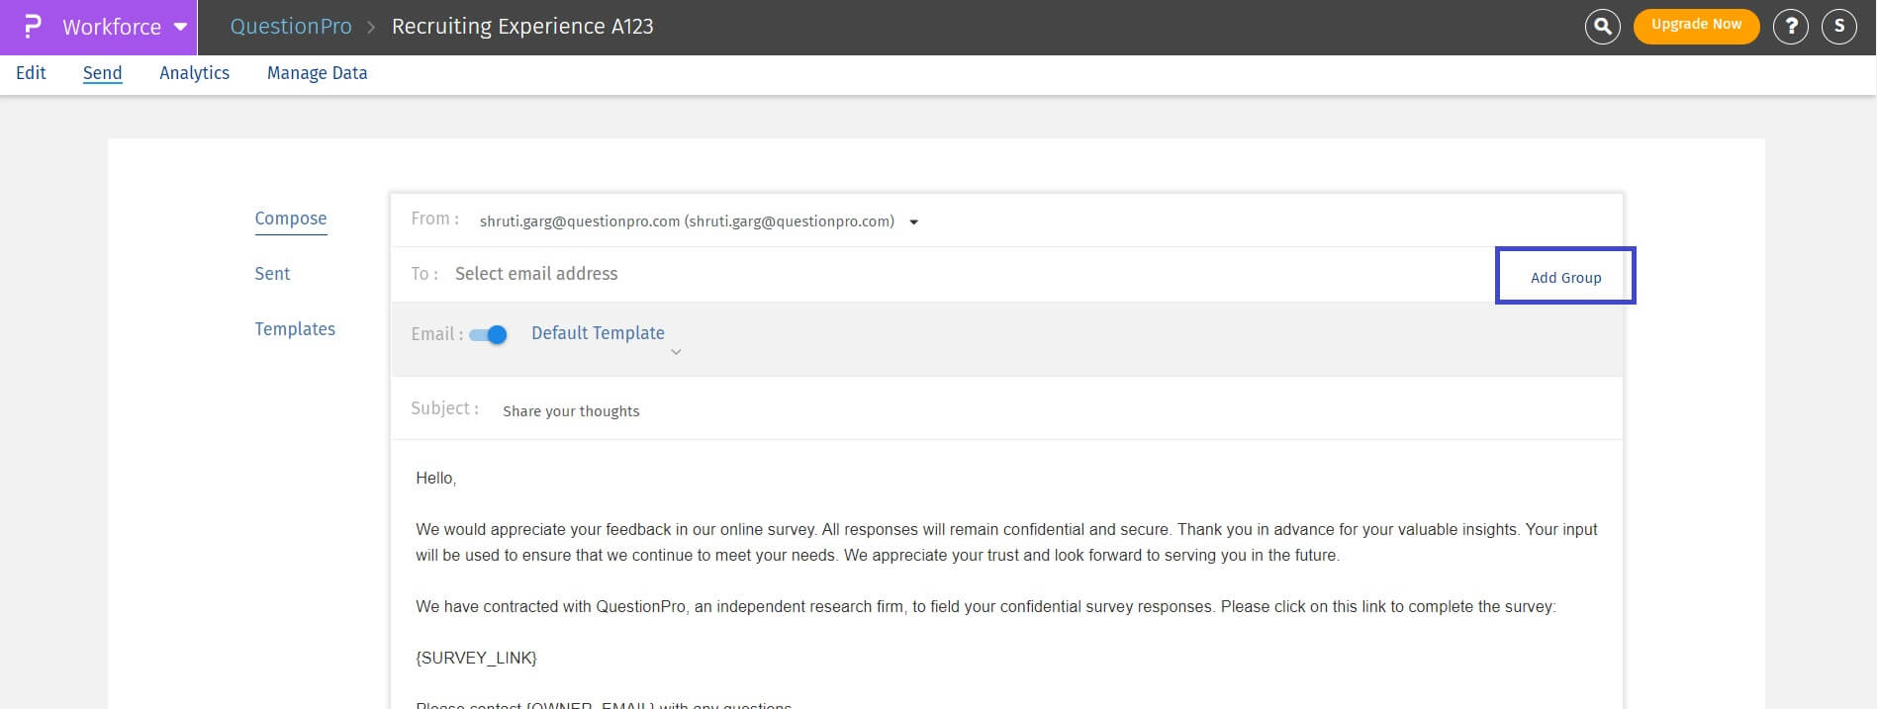
Task: Go to the Manage Data tab
Action: [317, 73]
